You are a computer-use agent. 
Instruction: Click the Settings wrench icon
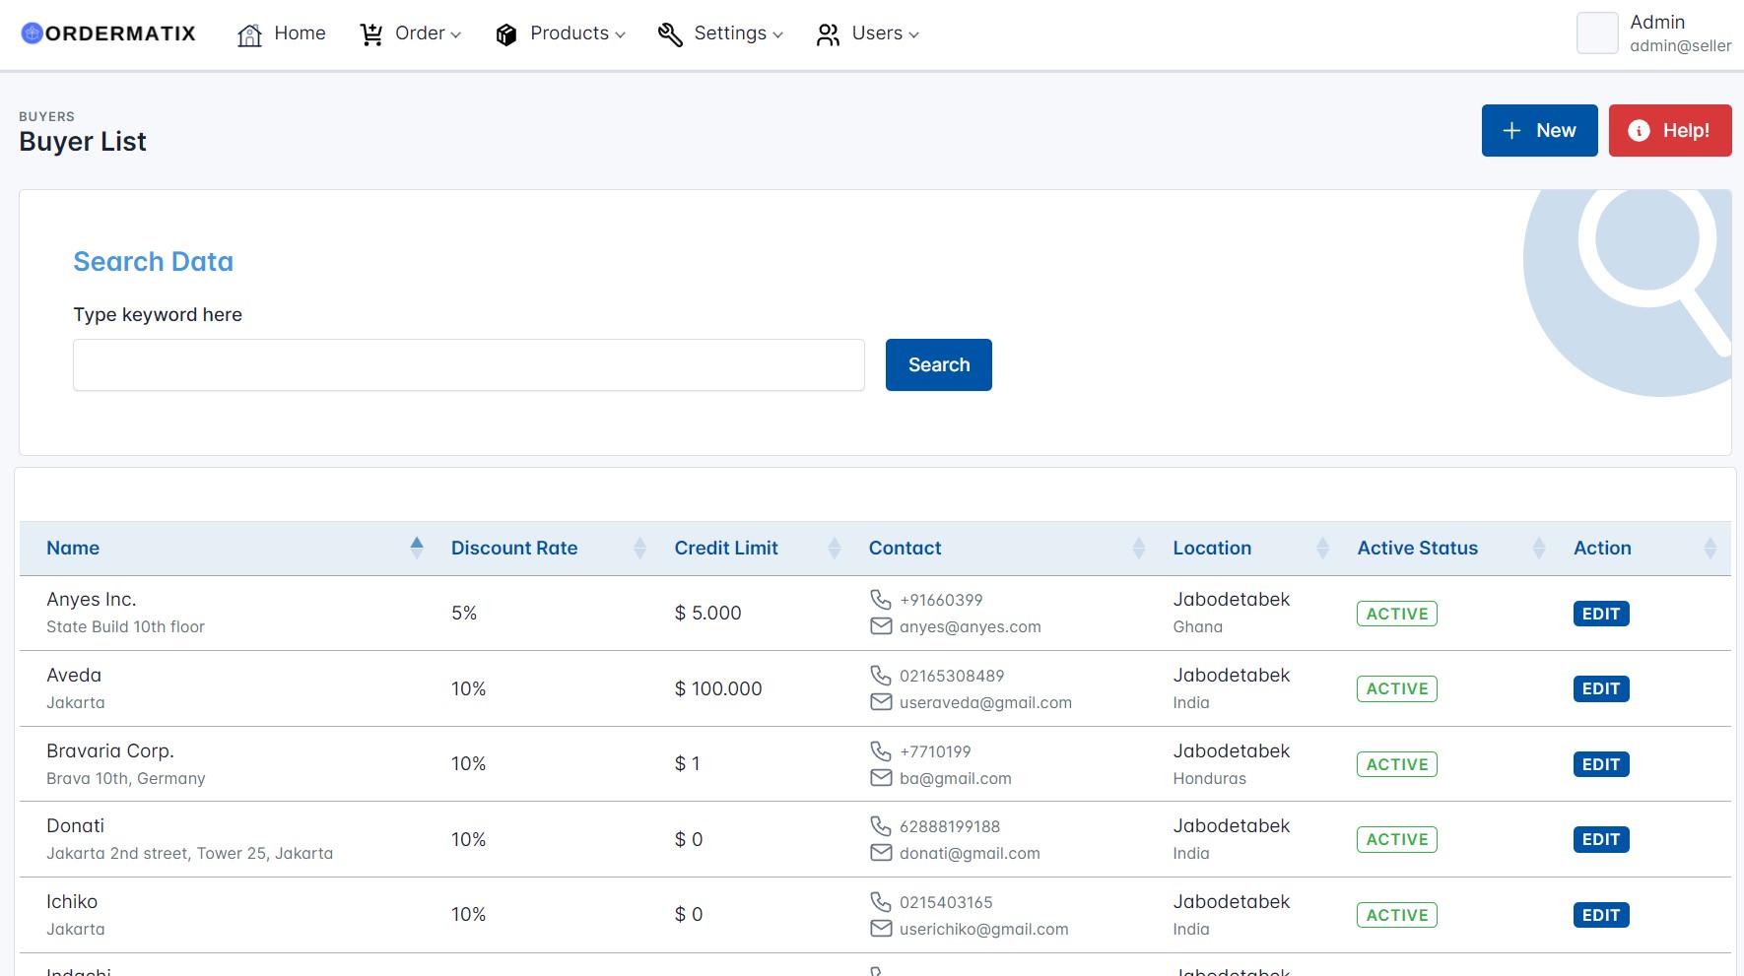click(669, 33)
